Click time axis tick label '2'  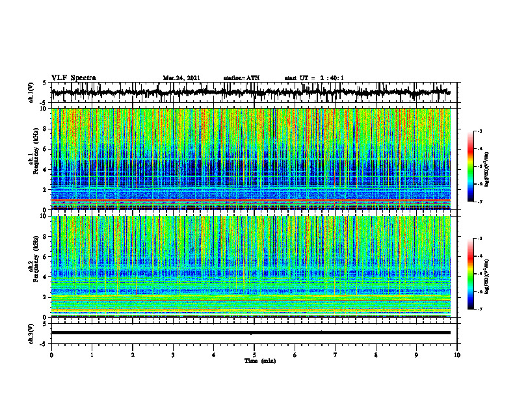coord(133,355)
